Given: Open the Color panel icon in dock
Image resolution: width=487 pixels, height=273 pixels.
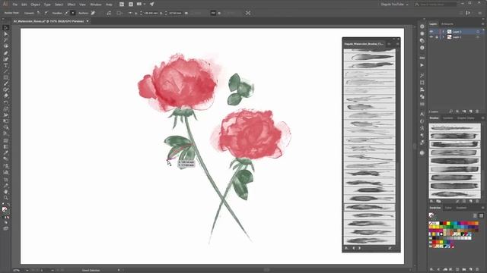Looking at the screenshot, I should click(422, 27).
